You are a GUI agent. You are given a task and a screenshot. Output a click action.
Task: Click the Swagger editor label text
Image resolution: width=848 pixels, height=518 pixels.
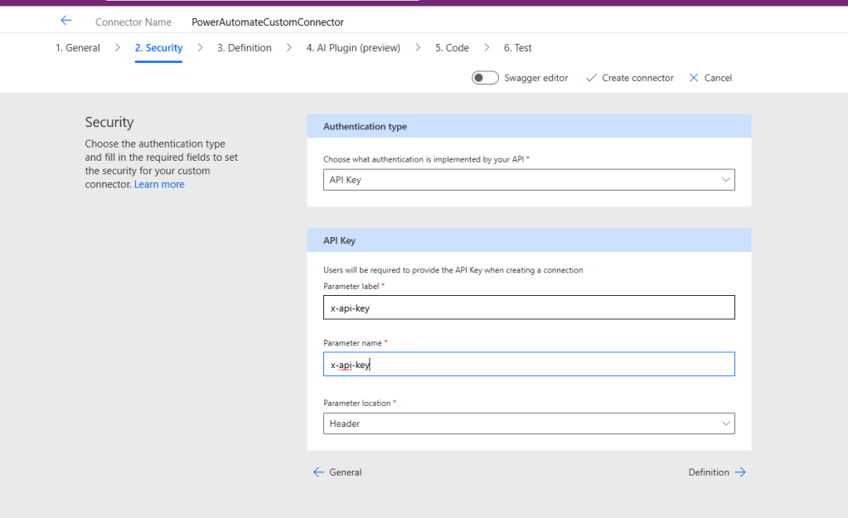tap(536, 78)
